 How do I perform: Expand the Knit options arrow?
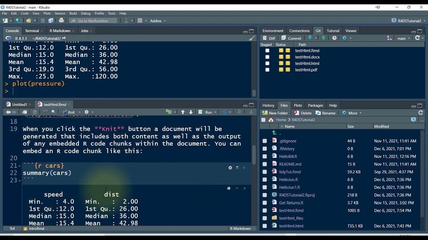[80, 112]
